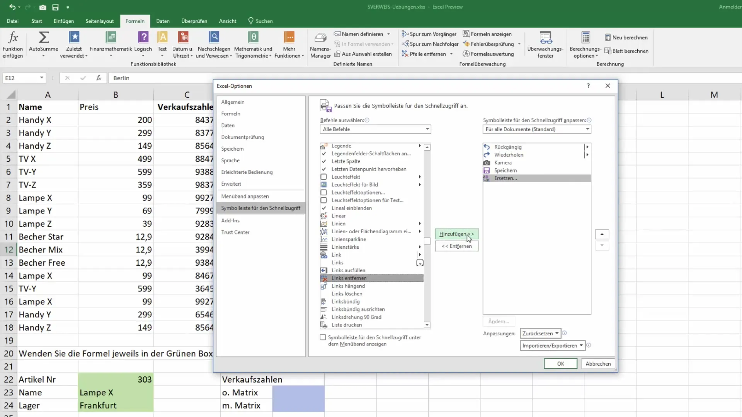Open Mehr Funktionen icon

pyautogui.click(x=289, y=37)
